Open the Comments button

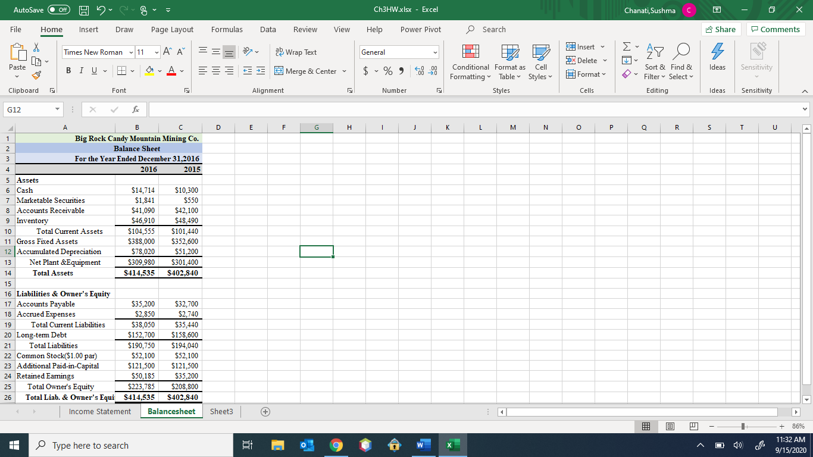coord(776,29)
